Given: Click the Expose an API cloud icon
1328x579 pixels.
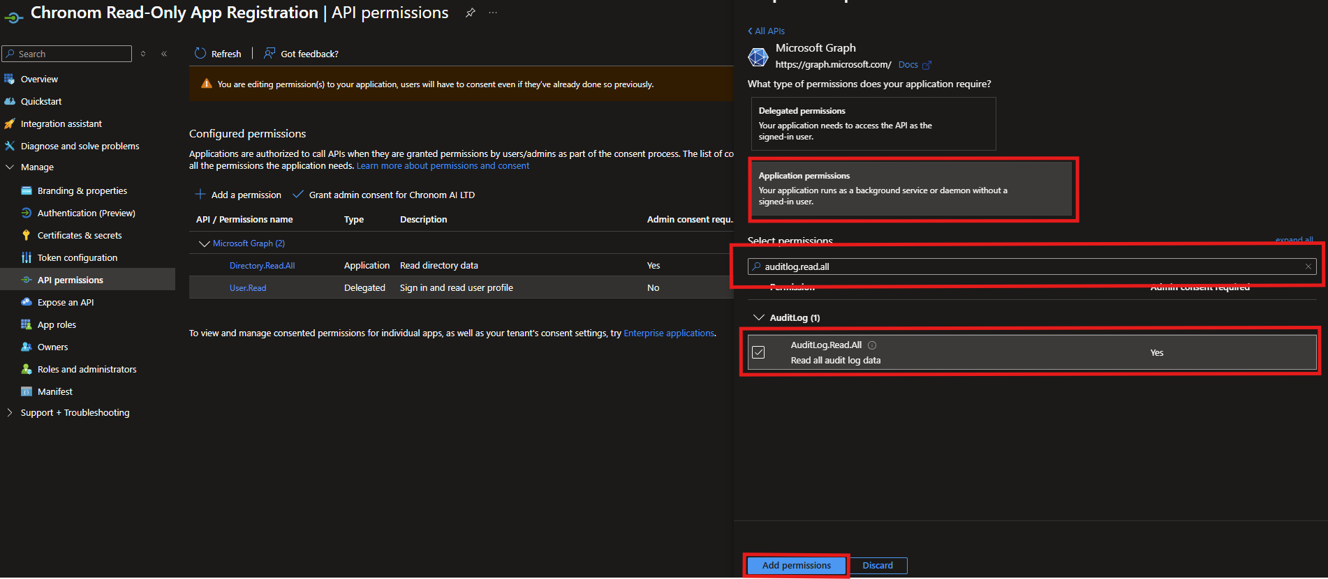Looking at the screenshot, I should 27,302.
